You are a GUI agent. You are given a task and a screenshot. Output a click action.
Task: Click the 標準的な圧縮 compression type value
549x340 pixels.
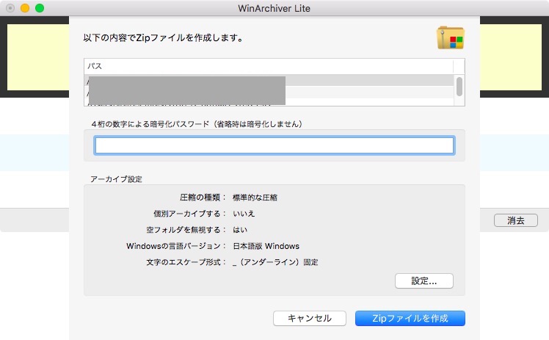click(x=255, y=198)
